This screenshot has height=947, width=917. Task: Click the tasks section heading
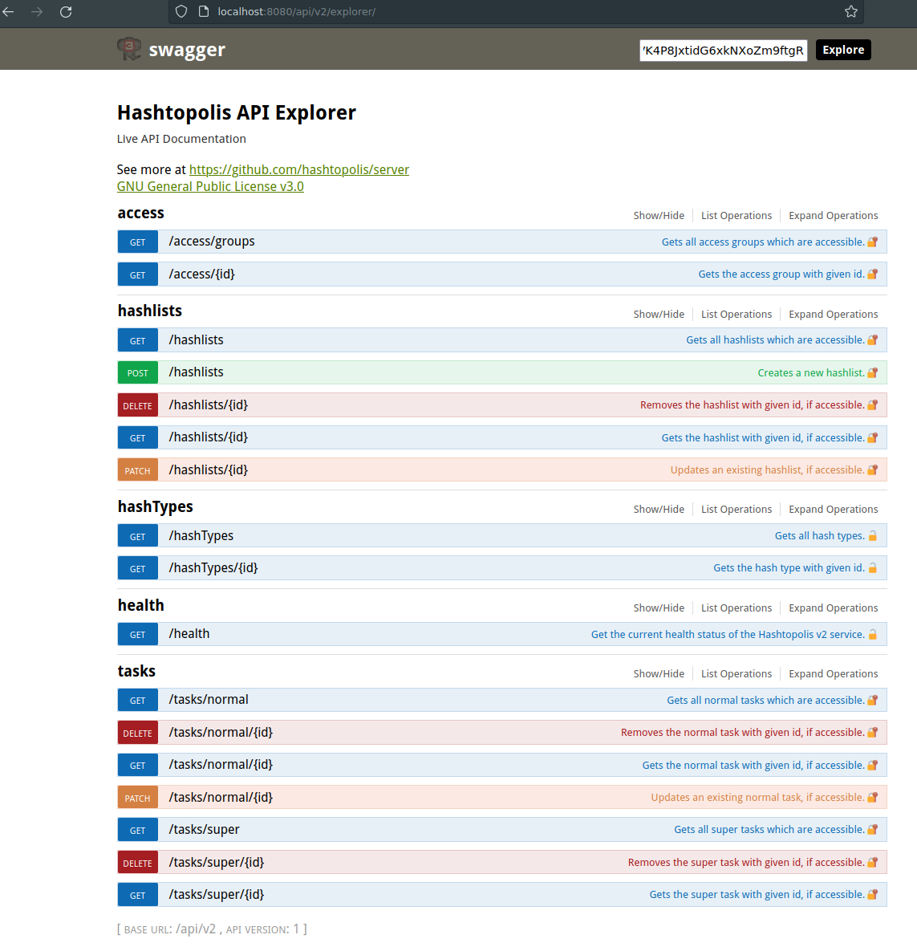point(136,671)
